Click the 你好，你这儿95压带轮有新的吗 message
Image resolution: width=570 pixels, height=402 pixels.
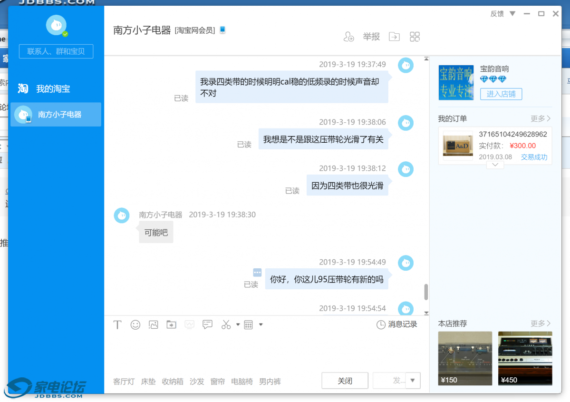pyautogui.click(x=327, y=279)
